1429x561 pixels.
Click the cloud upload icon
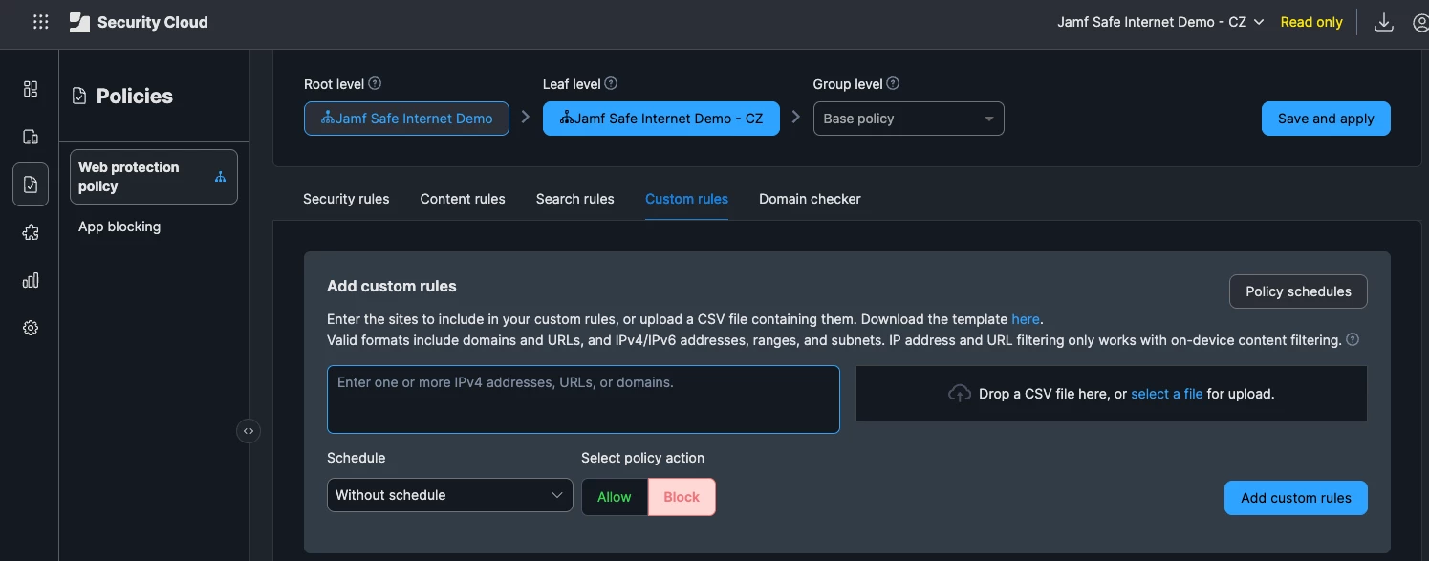click(960, 394)
